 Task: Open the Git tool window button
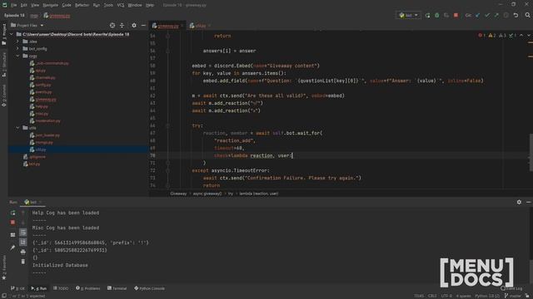(x=17, y=288)
